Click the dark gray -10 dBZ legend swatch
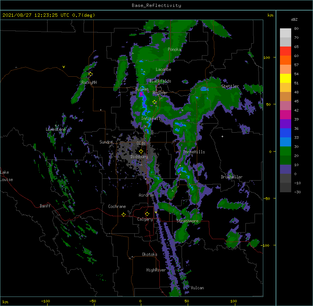Viewport: 313px width, 306px height. pyautogui.click(x=285, y=188)
